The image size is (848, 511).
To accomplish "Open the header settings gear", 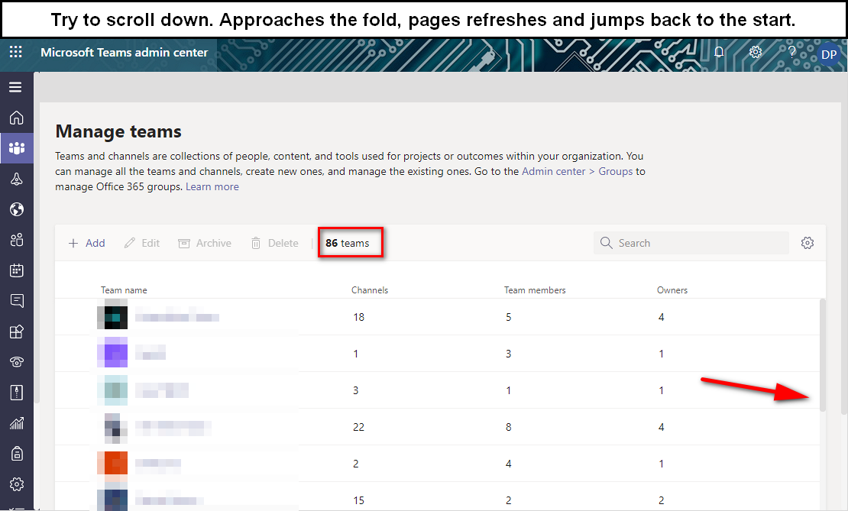I will [756, 53].
